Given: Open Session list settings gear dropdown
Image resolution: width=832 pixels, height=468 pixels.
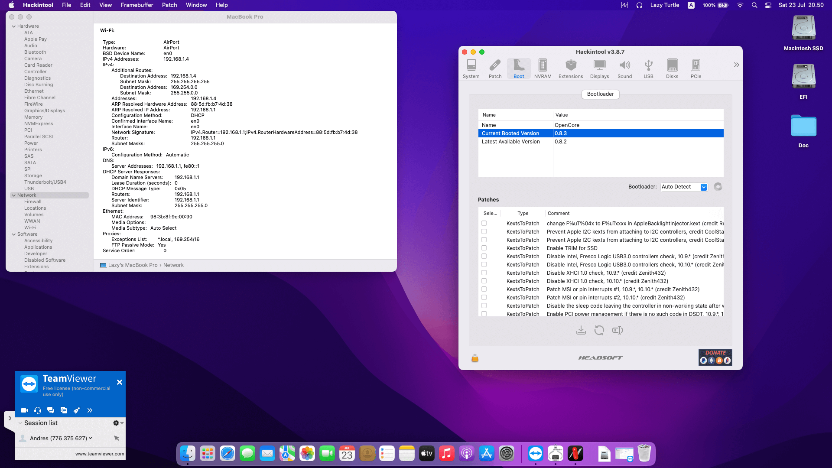Looking at the screenshot, I should [x=118, y=423].
